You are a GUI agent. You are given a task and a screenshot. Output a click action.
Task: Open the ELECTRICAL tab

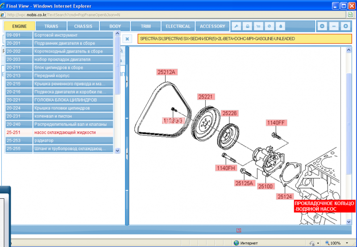178,26
